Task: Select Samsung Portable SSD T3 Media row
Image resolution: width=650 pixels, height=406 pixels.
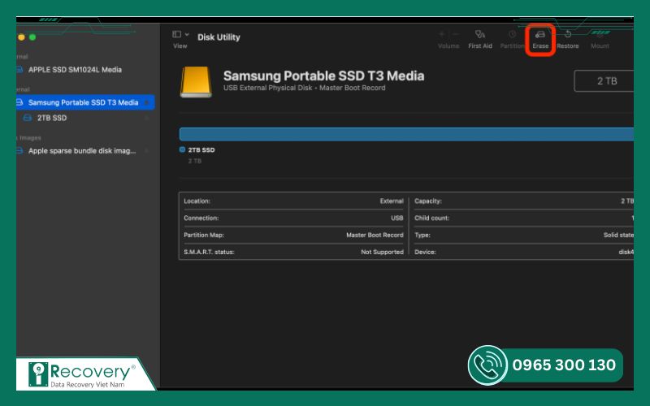Action: pos(85,102)
